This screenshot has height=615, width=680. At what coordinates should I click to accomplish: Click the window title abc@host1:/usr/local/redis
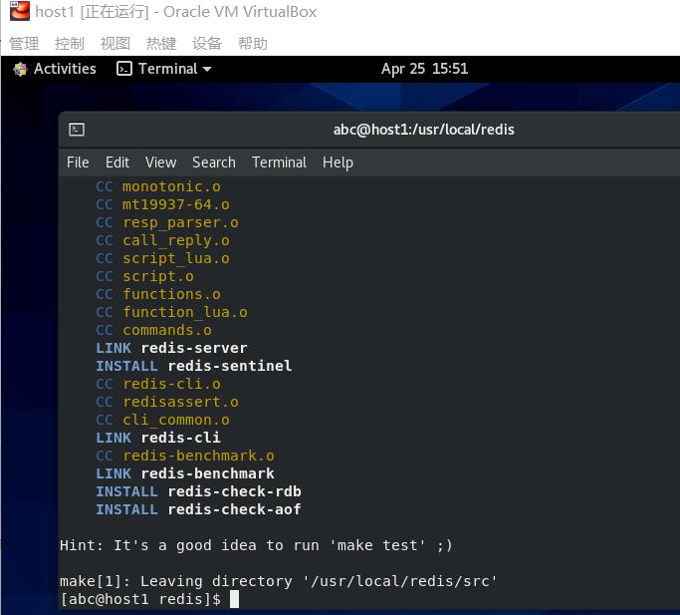tap(424, 130)
